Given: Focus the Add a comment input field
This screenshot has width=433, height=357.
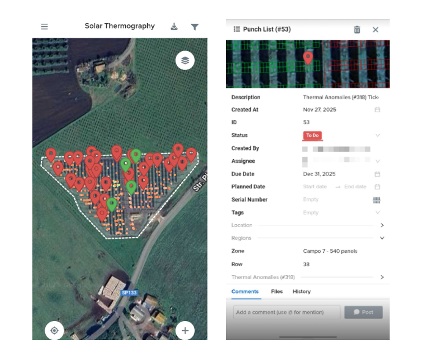Looking at the screenshot, I should tap(286, 312).
